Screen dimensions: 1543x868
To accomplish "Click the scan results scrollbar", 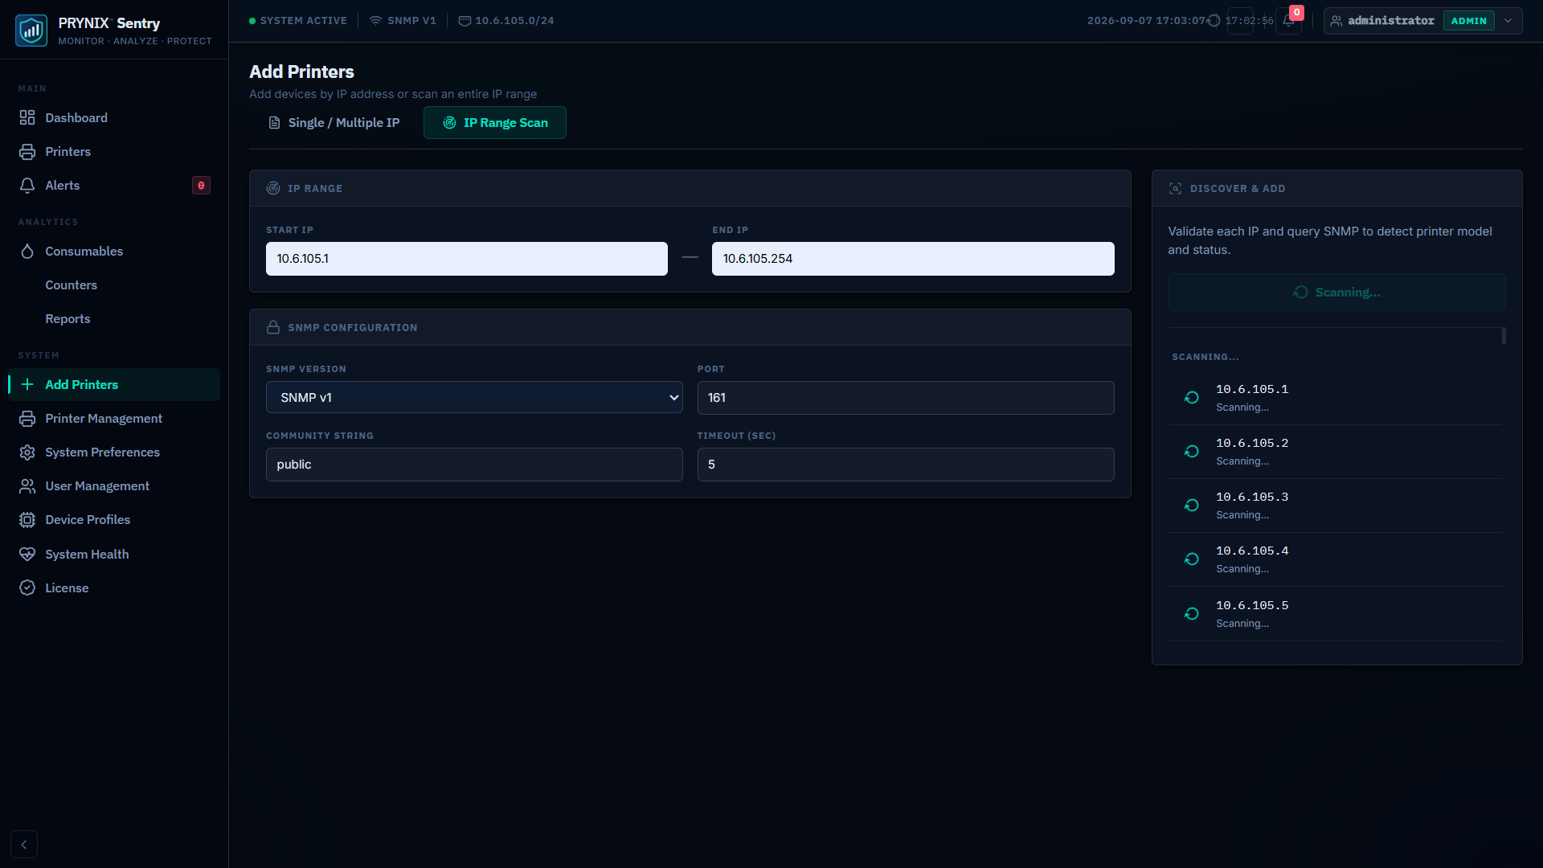I will 1504,336.
